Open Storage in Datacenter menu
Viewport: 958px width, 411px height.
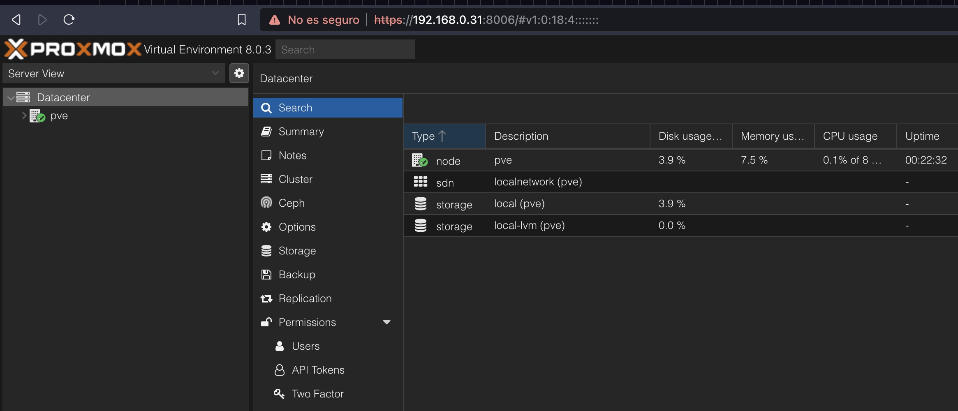(328, 251)
